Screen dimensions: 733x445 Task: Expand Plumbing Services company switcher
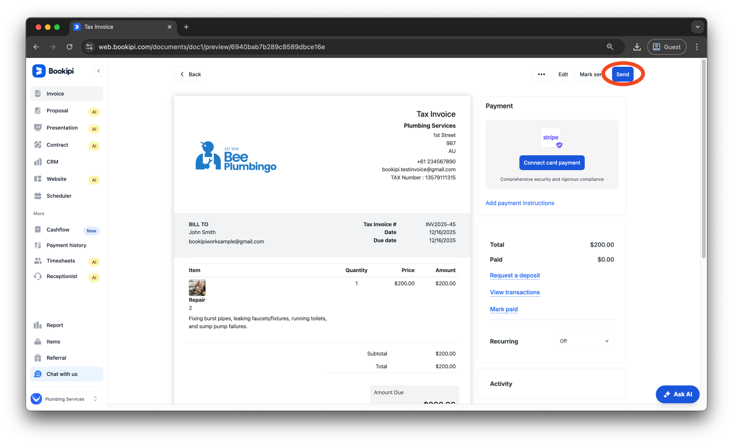(95, 399)
